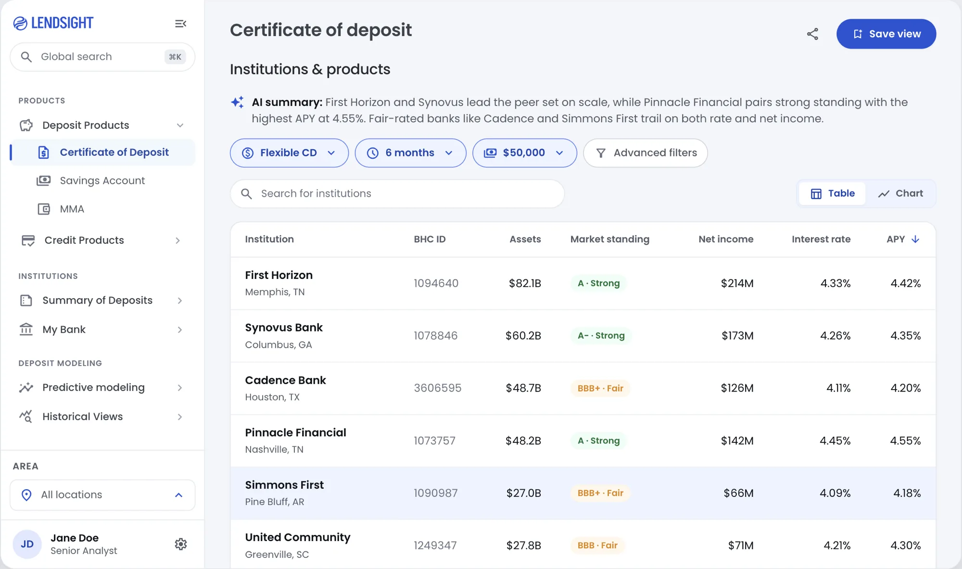Screen dimensions: 962x569
Task: Switch to Table view
Action: click(x=833, y=193)
